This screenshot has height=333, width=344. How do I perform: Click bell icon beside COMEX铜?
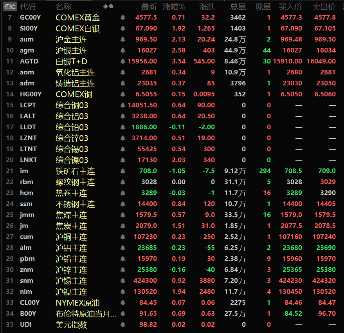122,94
